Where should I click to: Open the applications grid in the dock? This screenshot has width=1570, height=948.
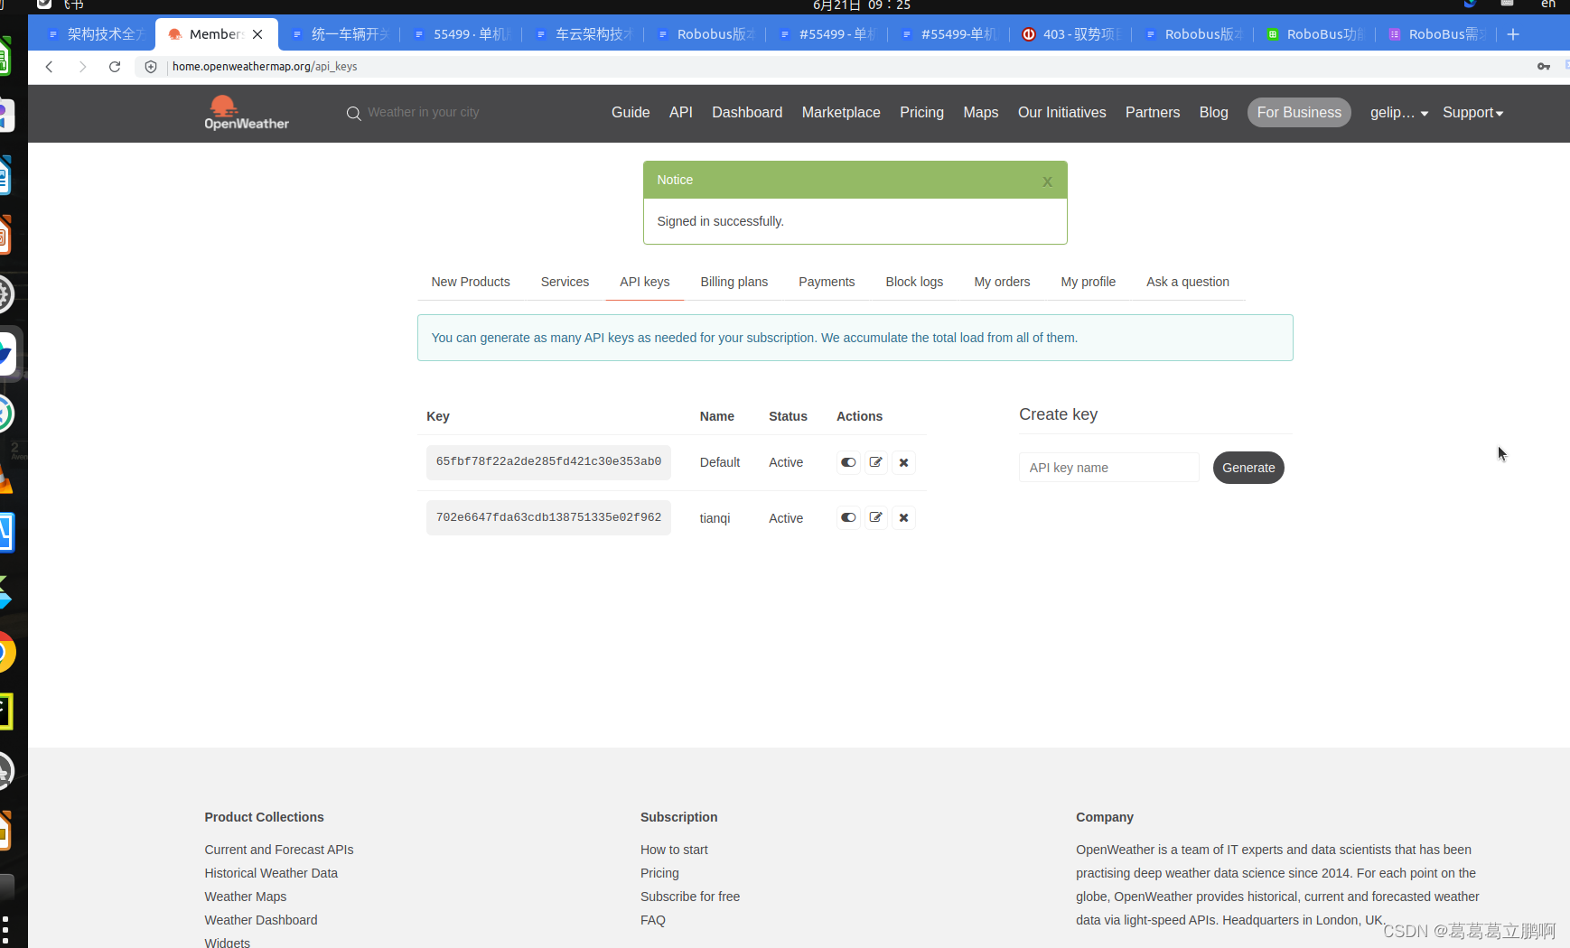pos(5,930)
